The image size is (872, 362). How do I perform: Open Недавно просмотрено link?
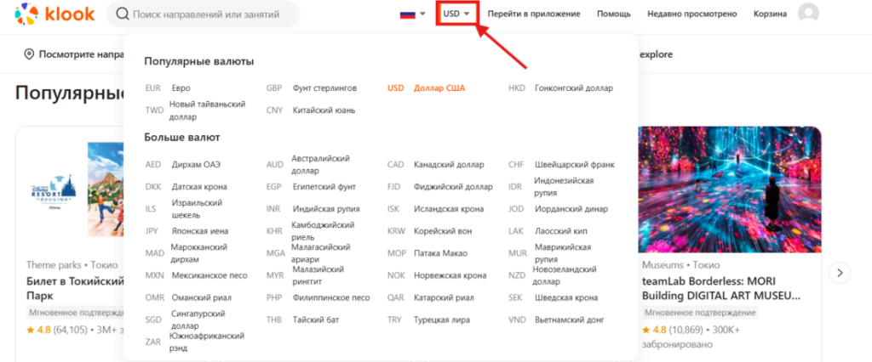point(692,14)
